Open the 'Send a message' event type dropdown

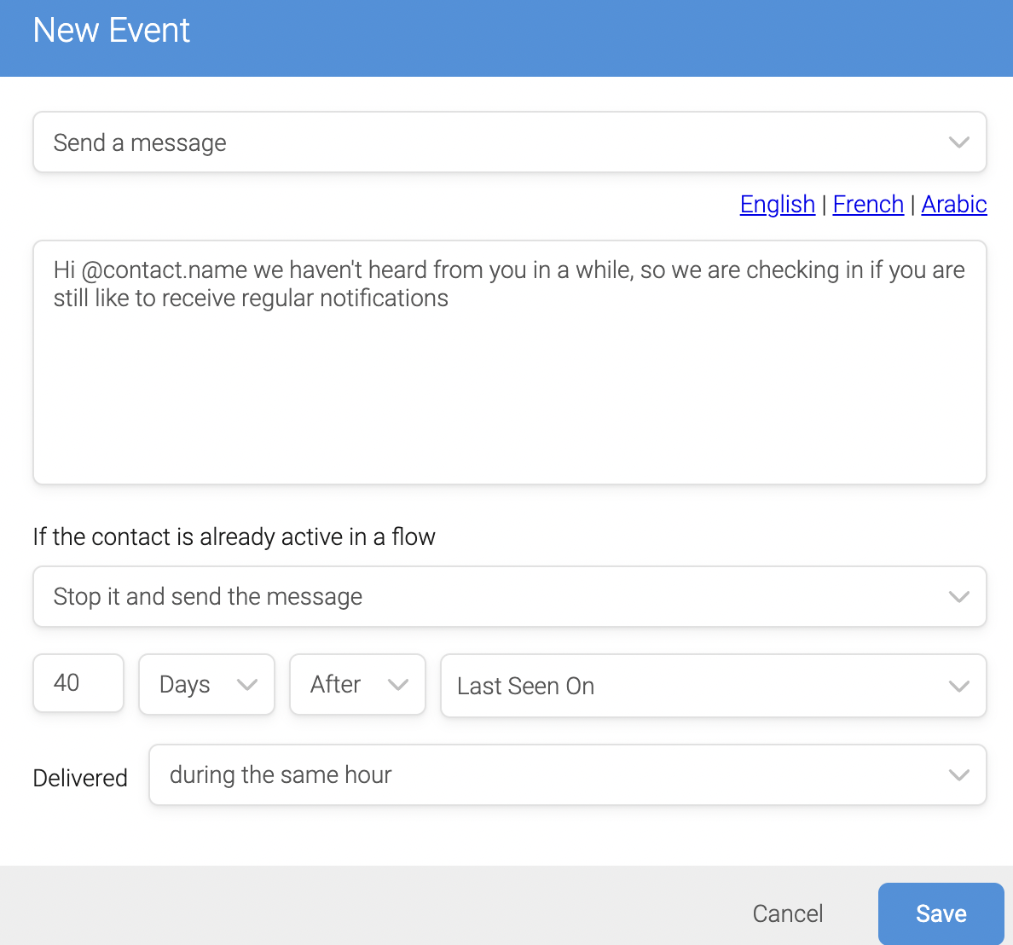[510, 142]
